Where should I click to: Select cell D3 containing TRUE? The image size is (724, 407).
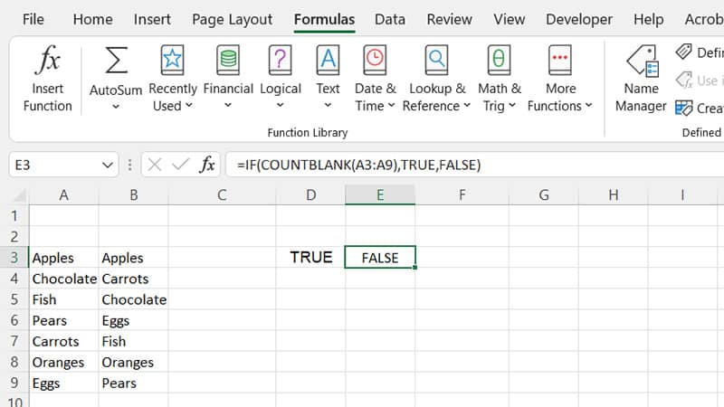click(x=310, y=258)
